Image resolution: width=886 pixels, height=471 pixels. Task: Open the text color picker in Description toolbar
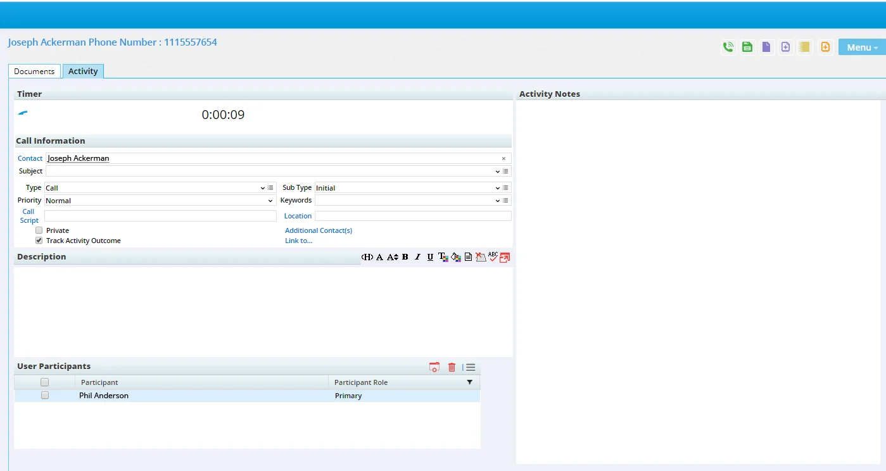coord(443,257)
